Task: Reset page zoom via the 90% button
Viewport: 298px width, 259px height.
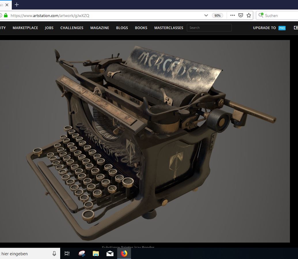Action: tap(217, 15)
